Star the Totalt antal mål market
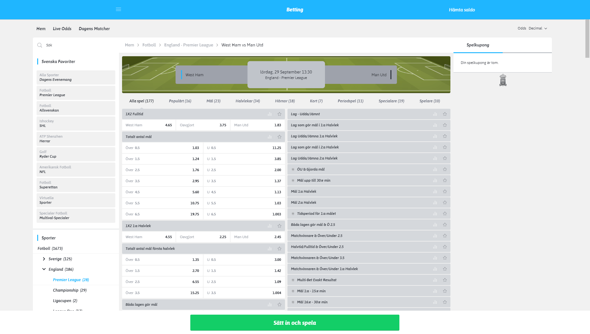The width and height of the screenshot is (590, 334). coord(279,137)
